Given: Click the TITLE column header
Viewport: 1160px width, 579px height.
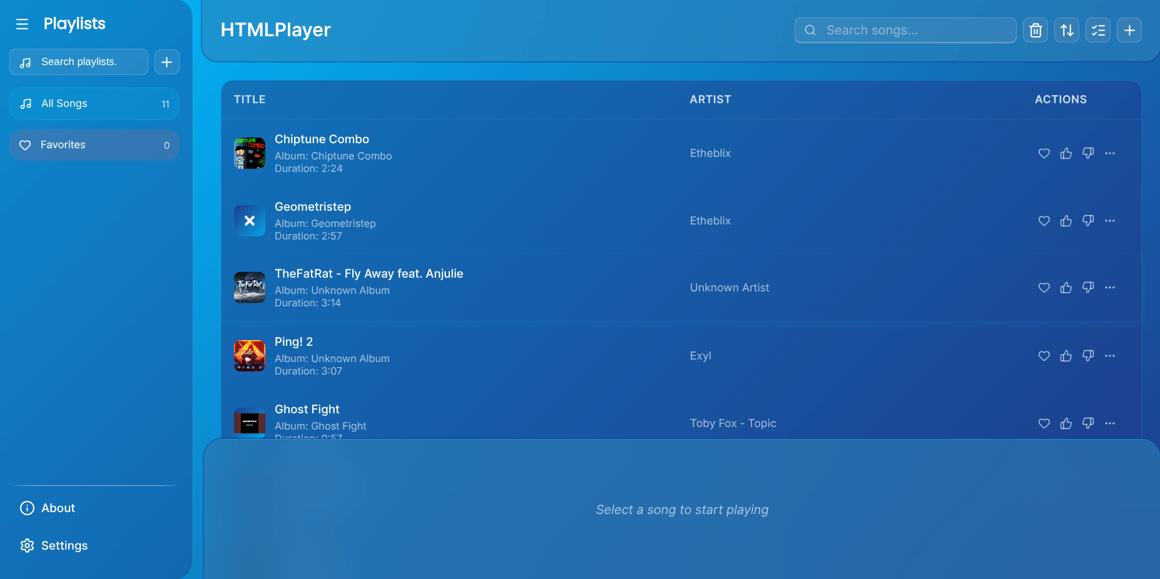Looking at the screenshot, I should (250, 99).
